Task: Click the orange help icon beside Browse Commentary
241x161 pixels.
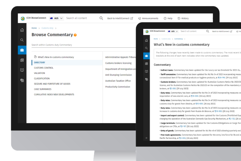Action: point(75,35)
